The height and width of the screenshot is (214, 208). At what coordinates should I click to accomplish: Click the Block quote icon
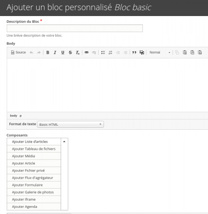(134, 53)
